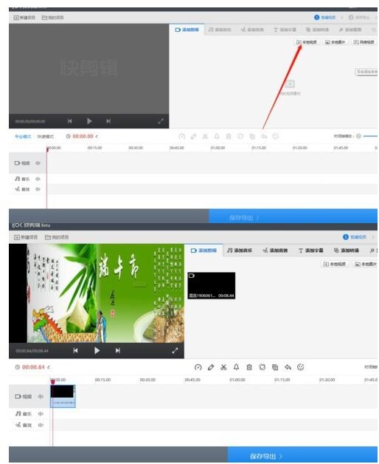
Task: Click the smiley sticker icon in lower toolbar
Action: point(301,367)
